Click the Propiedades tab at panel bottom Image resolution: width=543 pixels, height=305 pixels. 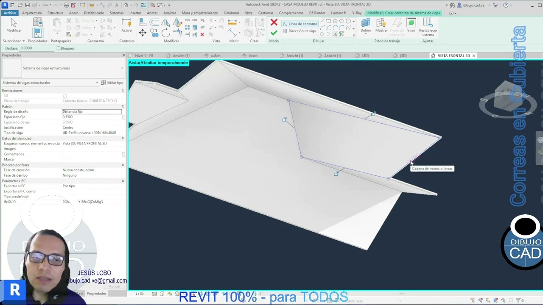pos(96,293)
